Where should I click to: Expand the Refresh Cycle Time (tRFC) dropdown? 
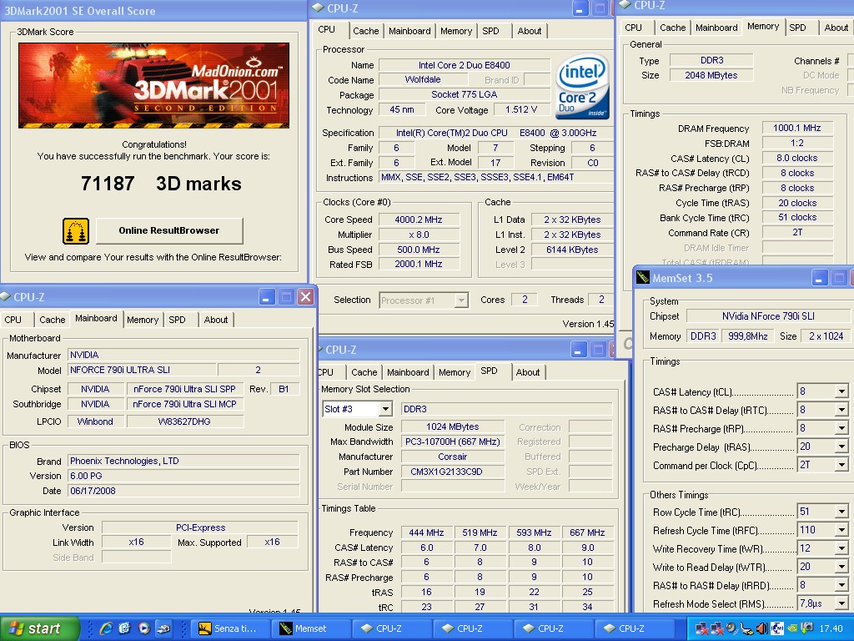point(841,530)
